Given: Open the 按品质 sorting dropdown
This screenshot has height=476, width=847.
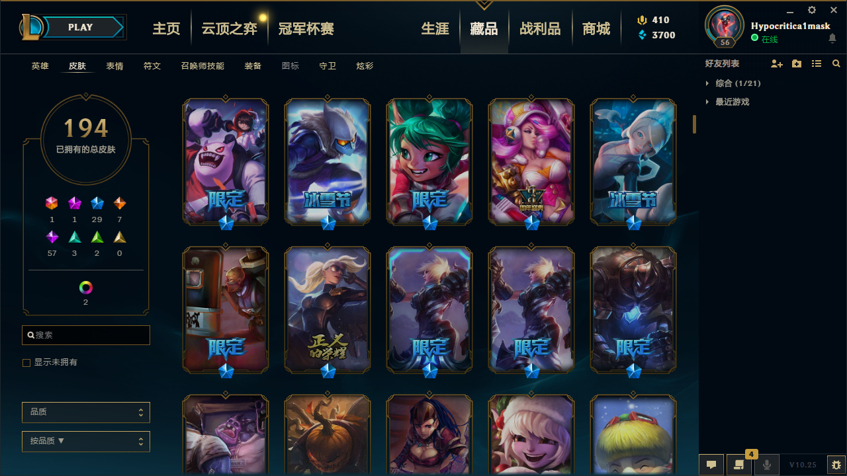Looking at the screenshot, I should click(86, 441).
